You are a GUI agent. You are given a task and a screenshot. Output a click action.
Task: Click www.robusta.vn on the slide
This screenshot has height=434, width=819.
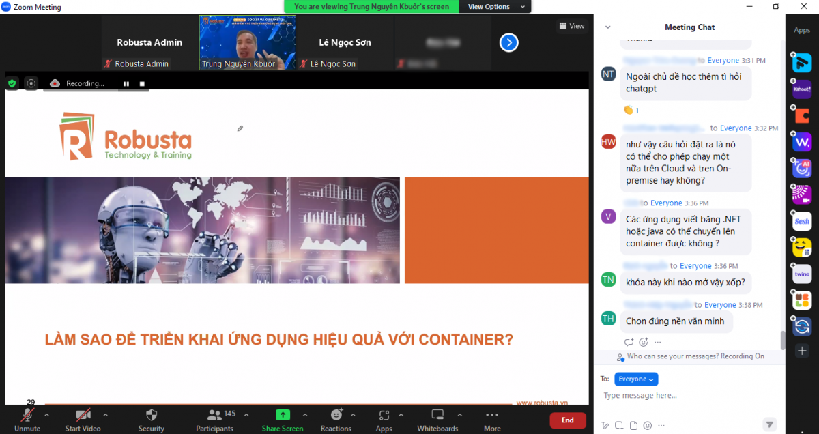(x=542, y=403)
